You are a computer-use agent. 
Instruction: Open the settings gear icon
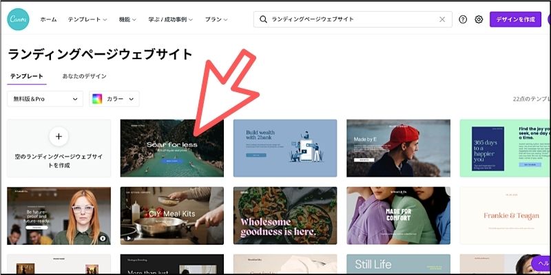pyautogui.click(x=479, y=19)
